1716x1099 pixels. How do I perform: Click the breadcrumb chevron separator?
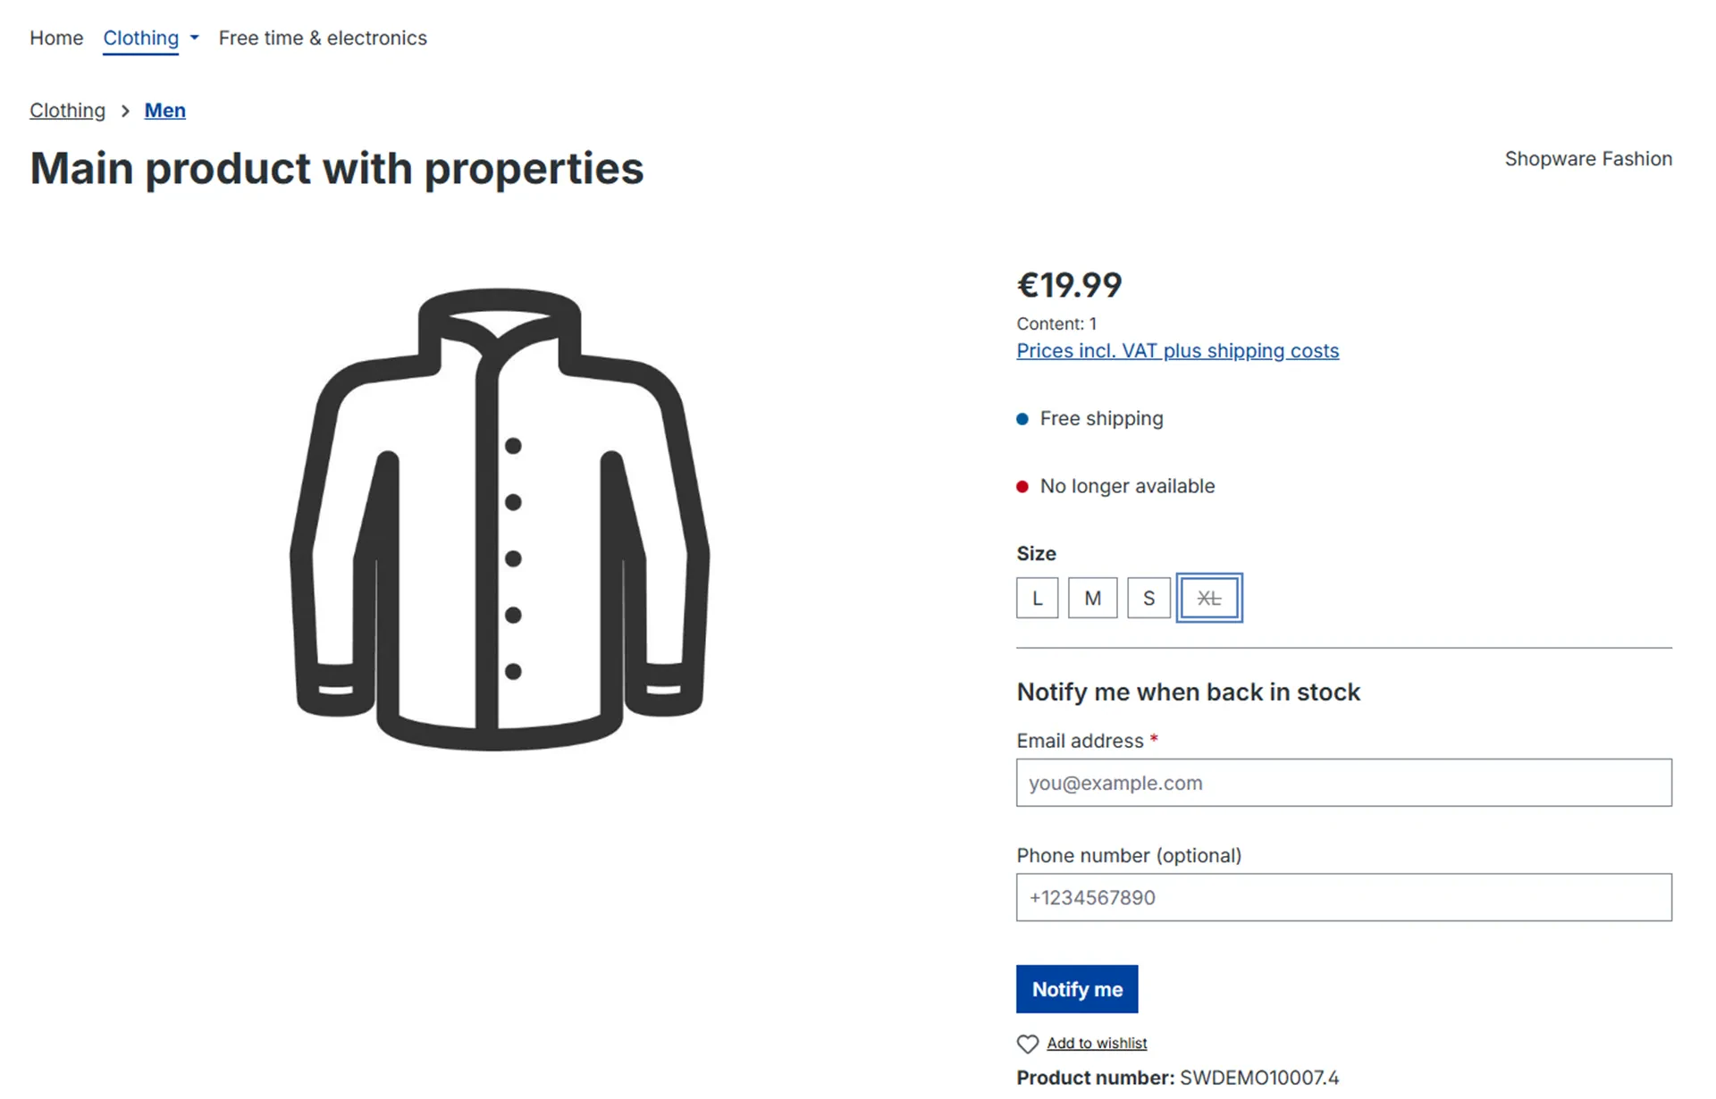tap(125, 111)
